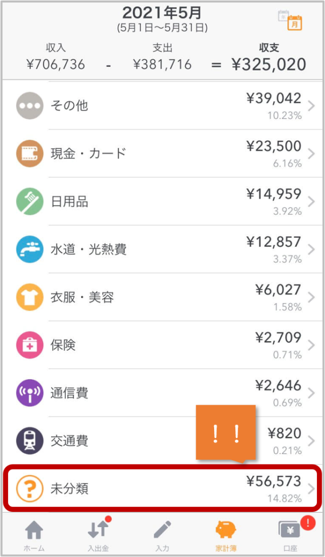Expand the その他 row chevron
The height and width of the screenshot is (557, 325).
(311, 106)
